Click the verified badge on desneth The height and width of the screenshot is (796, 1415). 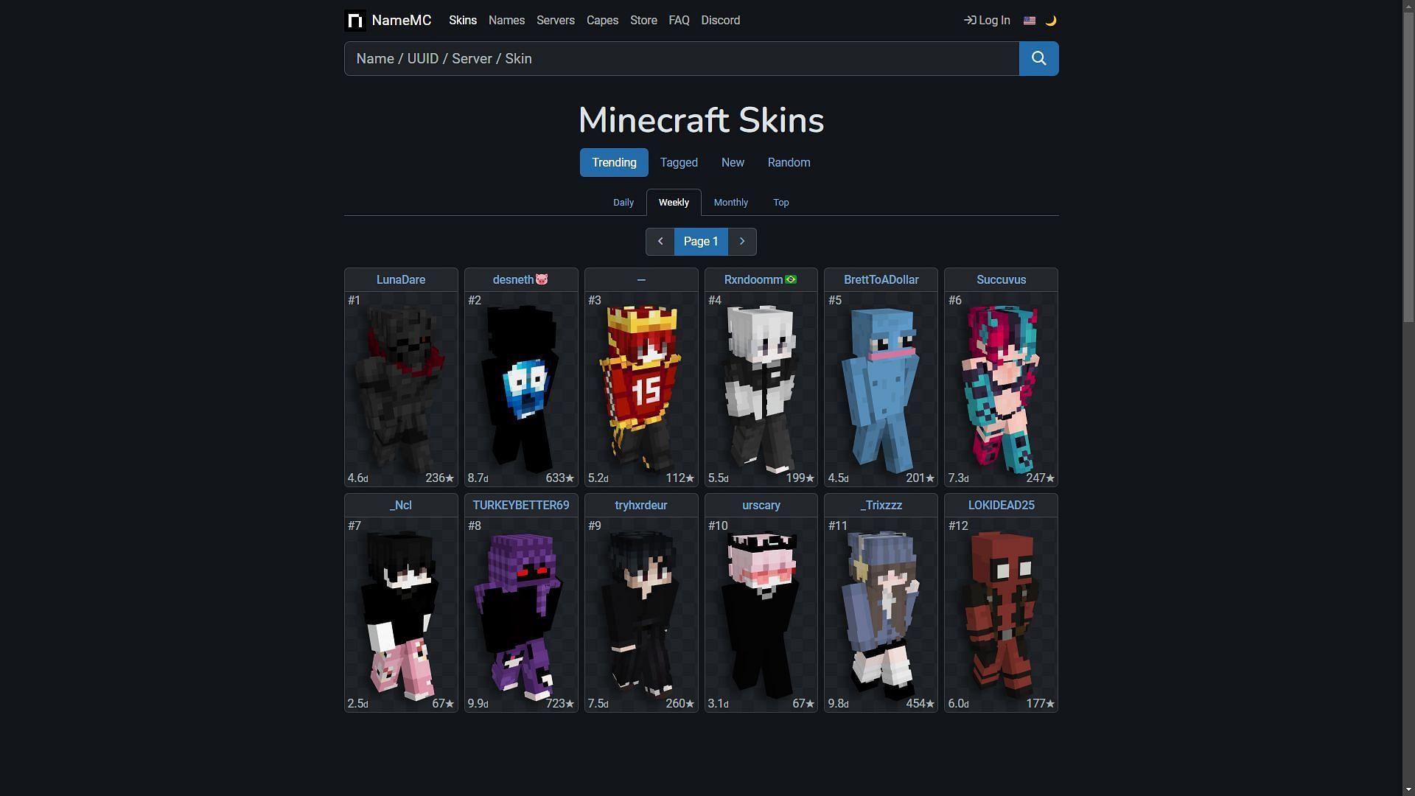[x=542, y=279]
